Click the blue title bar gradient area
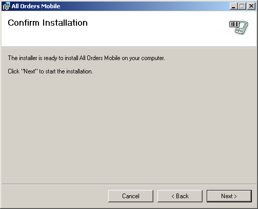Viewport: 258px width, 209px height. (145, 6)
